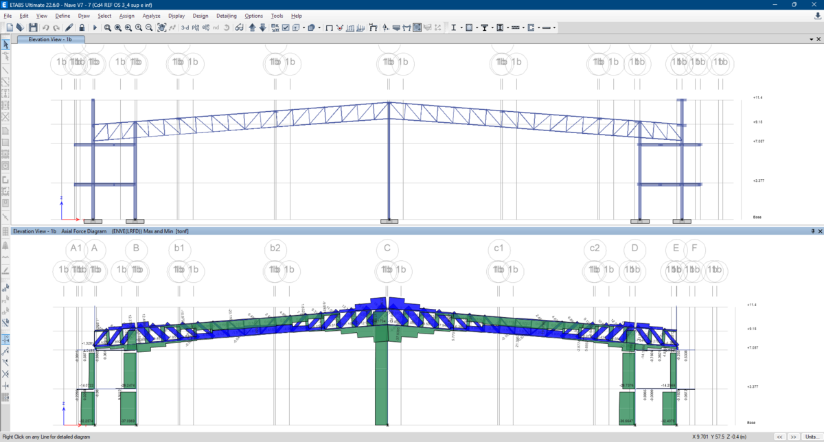Click the Units... button
824x442 pixels.
coord(812,437)
